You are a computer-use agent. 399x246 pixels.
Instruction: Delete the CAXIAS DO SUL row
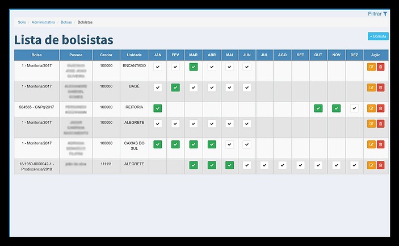380,144
